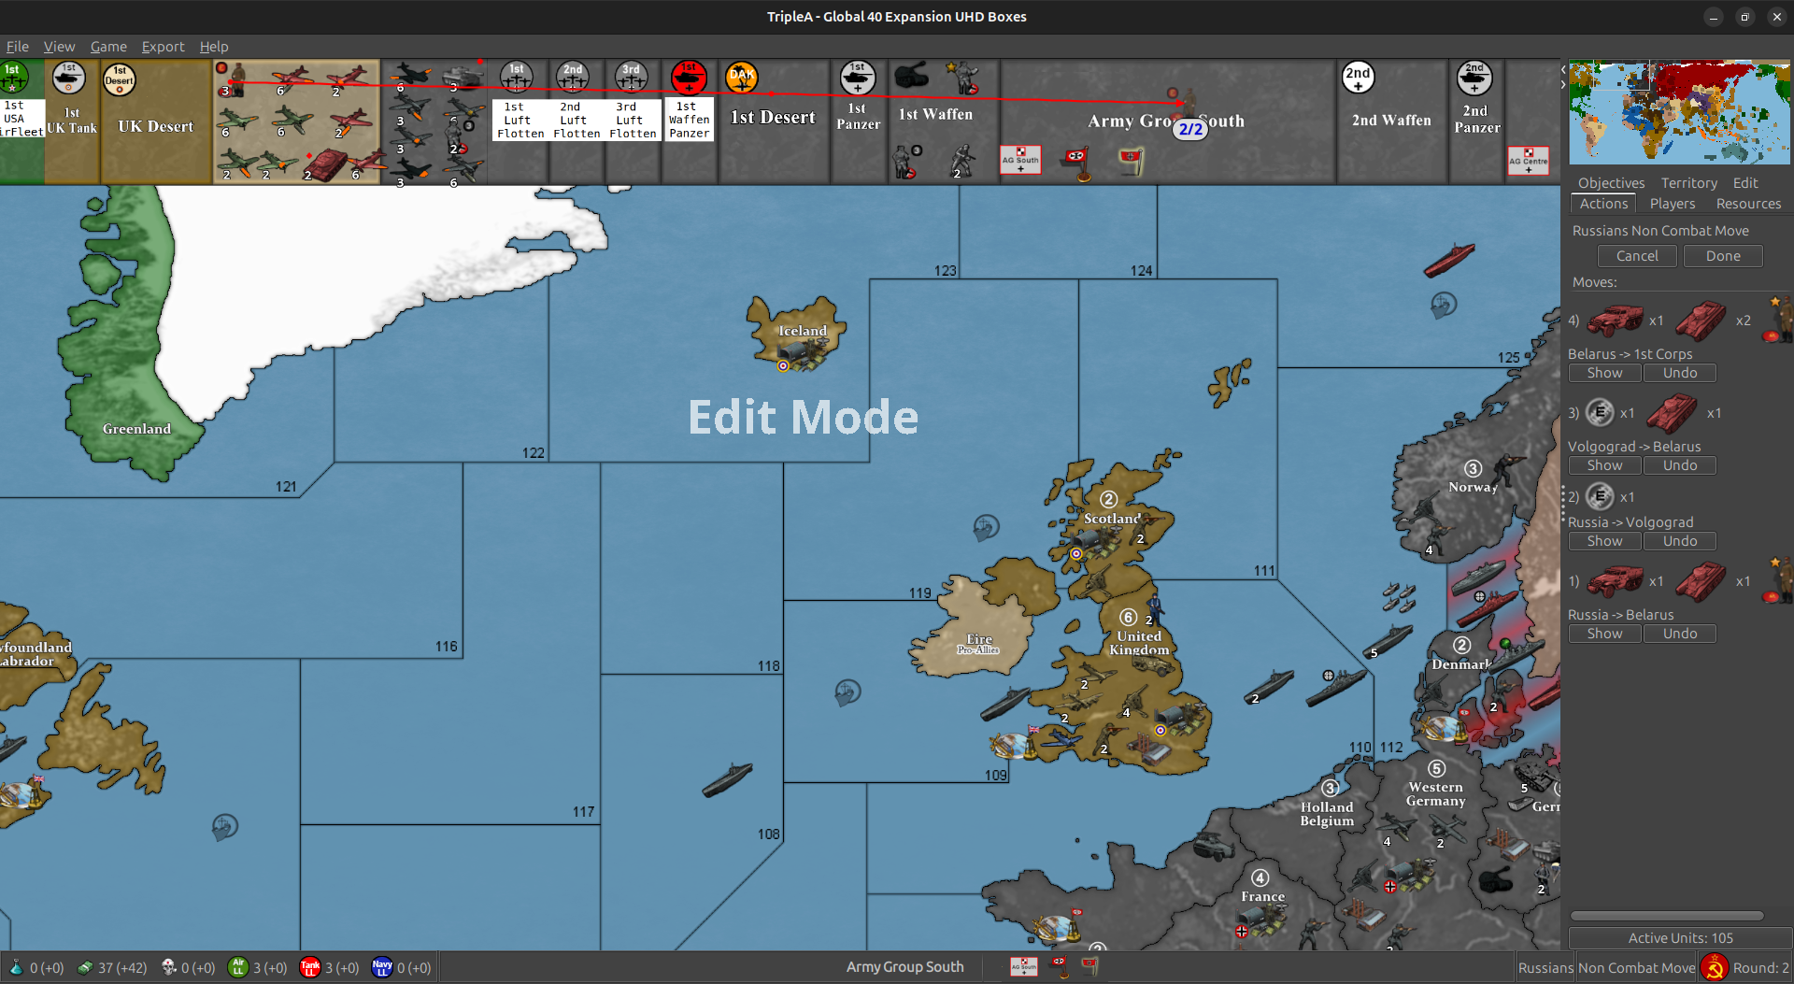This screenshot has height=984, width=1794.
Task: Click the 2nd Panzer tank marker
Action: pos(1474,78)
